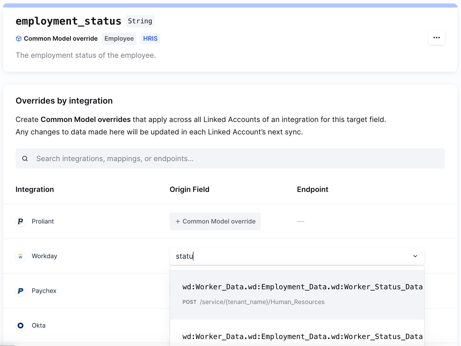This screenshot has width=461, height=346.
Task: Click the search magnifier icon
Action: (x=25, y=158)
